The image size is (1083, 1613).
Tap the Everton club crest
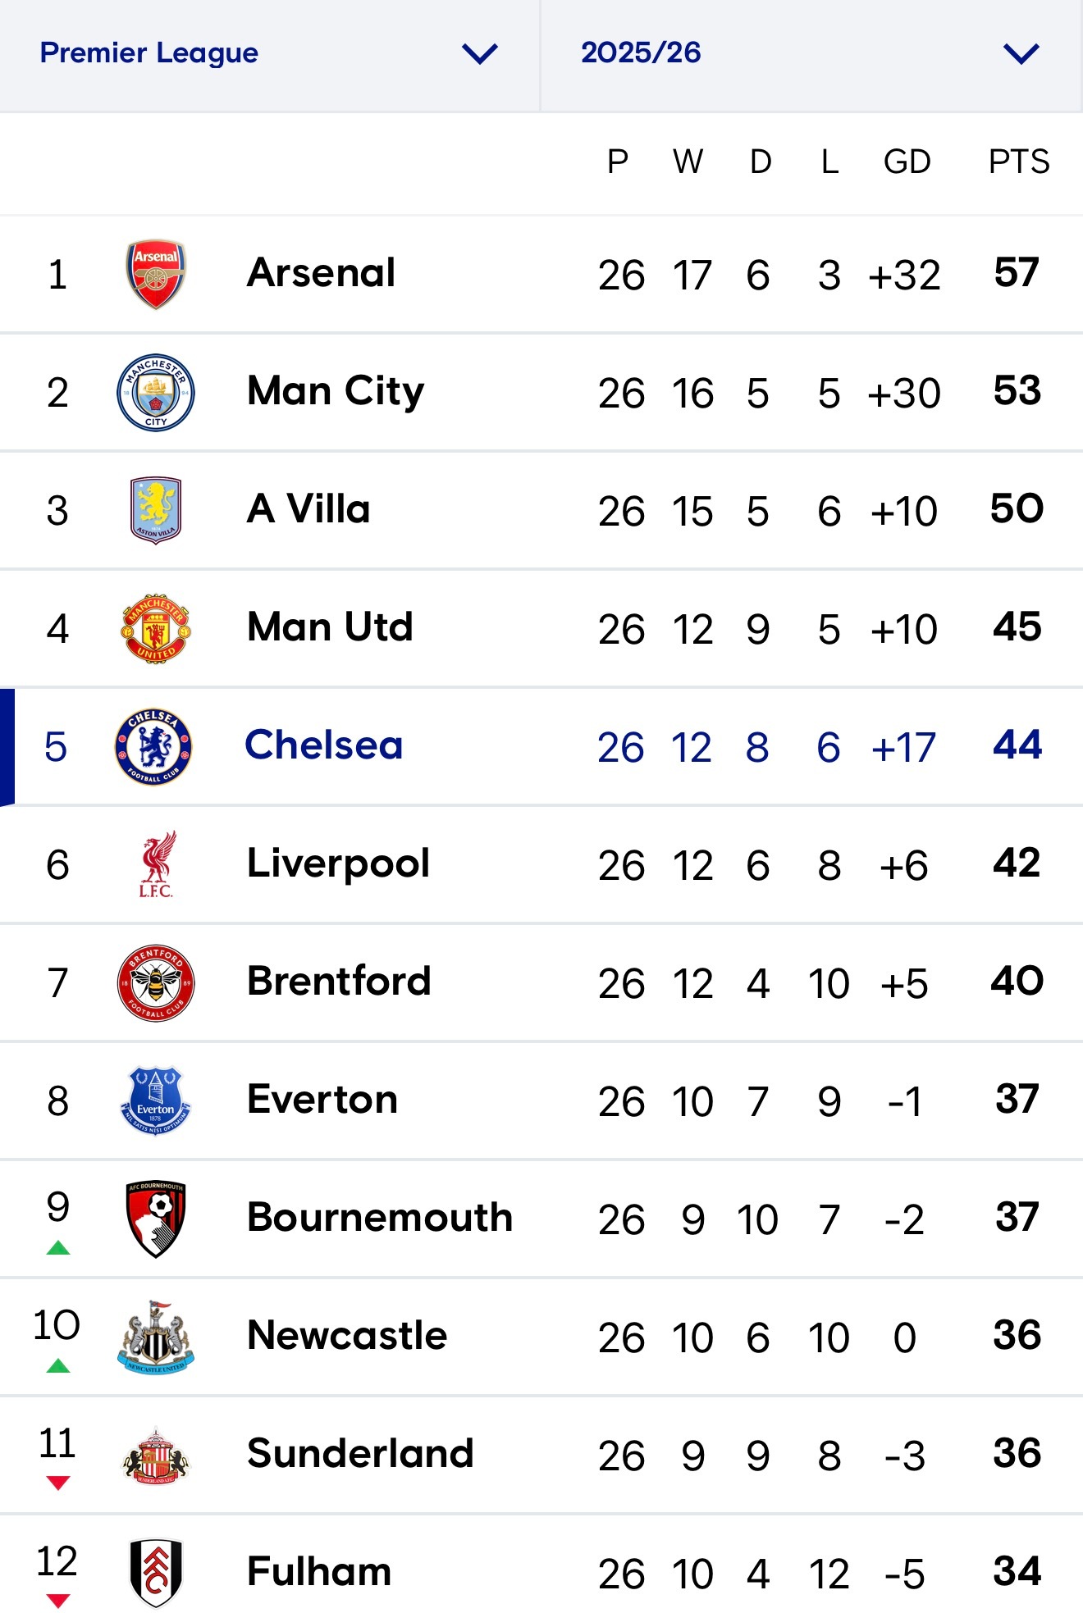point(156,1100)
